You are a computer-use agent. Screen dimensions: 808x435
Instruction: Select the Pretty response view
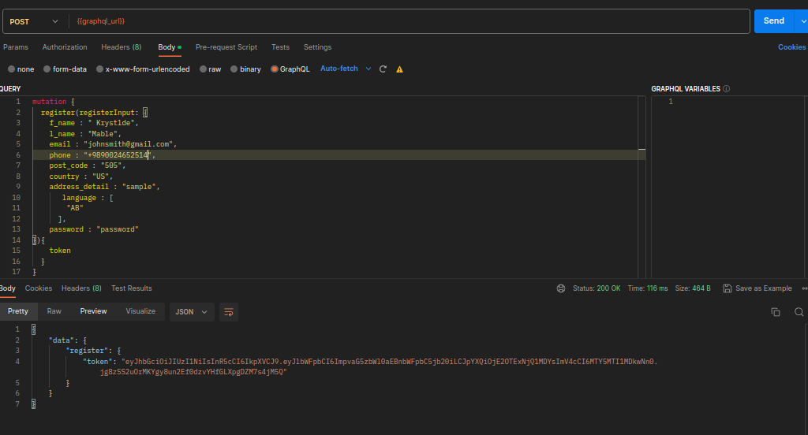18,311
